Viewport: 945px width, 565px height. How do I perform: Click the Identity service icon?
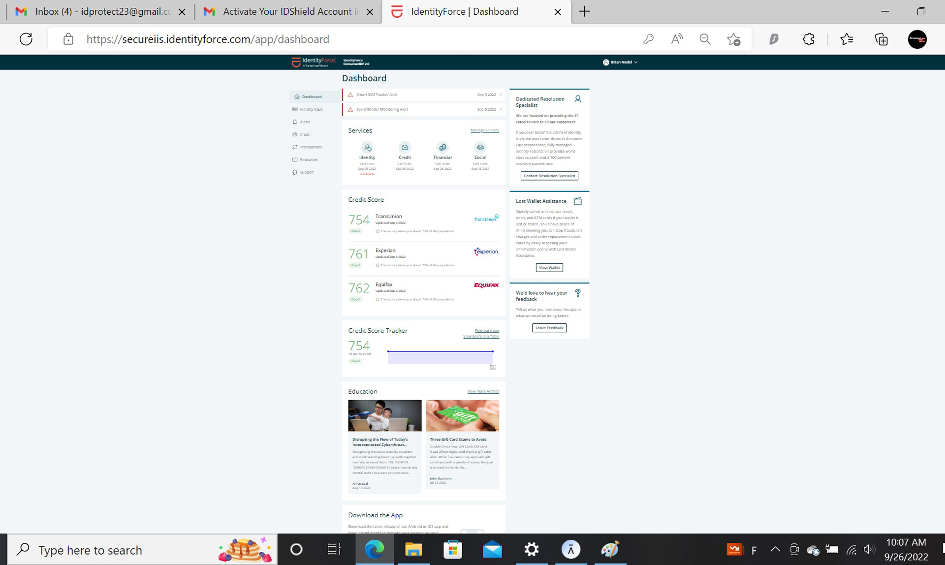click(x=367, y=148)
